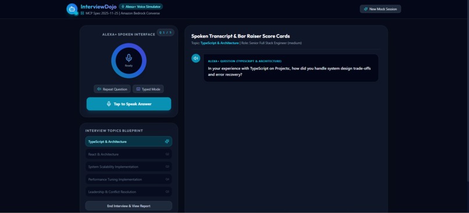Select the Alexa+ Voice Simulator badge
The image size is (469, 213).
click(141, 6)
